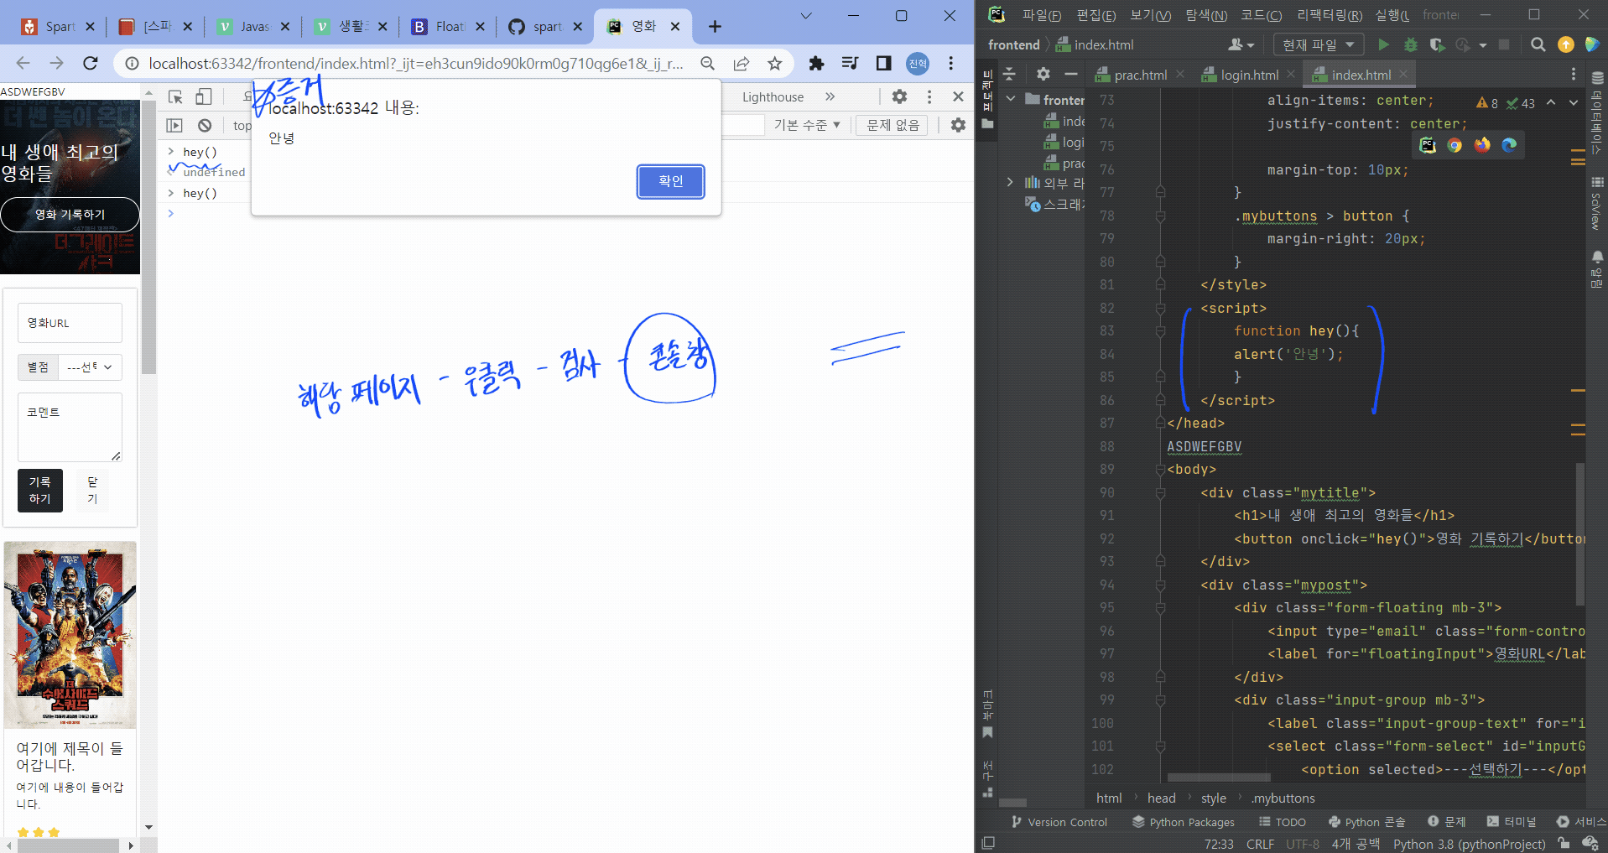Switch to the Float Chrome tab
This screenshot has width=1608, height=853.
[450, 26]
